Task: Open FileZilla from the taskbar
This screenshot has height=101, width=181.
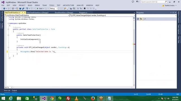Action: [x=68, y=98]
